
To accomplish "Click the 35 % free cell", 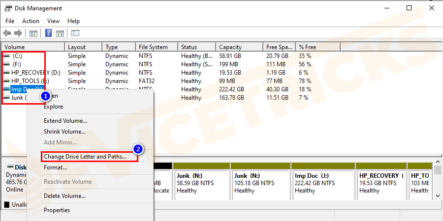I will click(x=305, y=56).
